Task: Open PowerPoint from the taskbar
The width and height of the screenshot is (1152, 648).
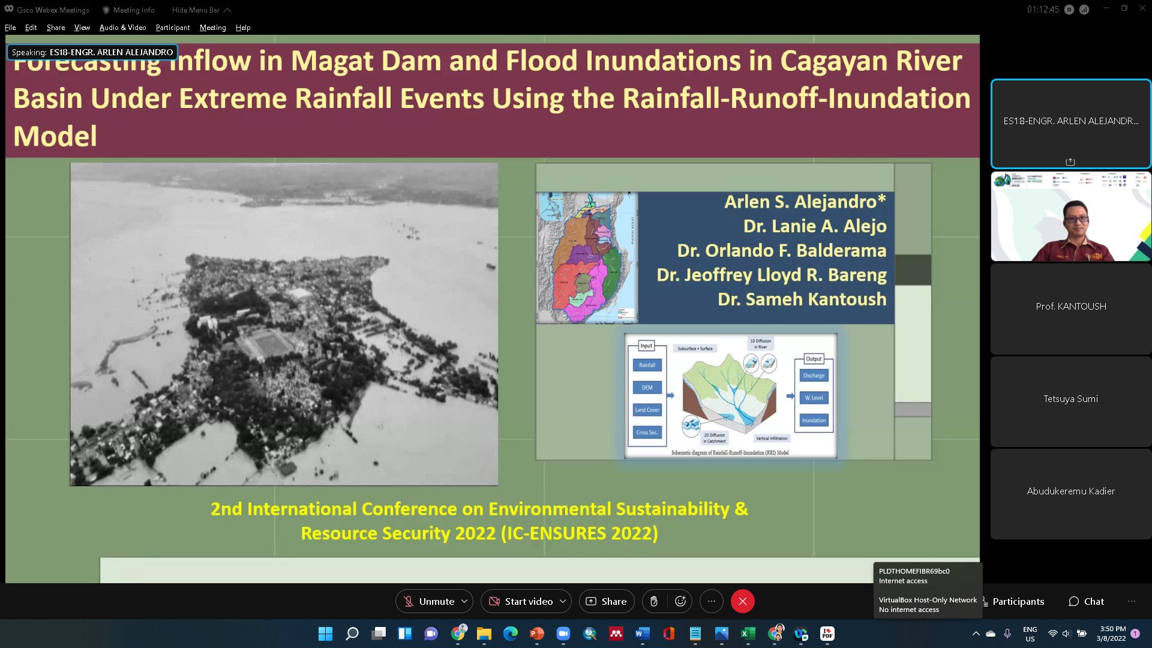Action: click(x=536, y=634)
